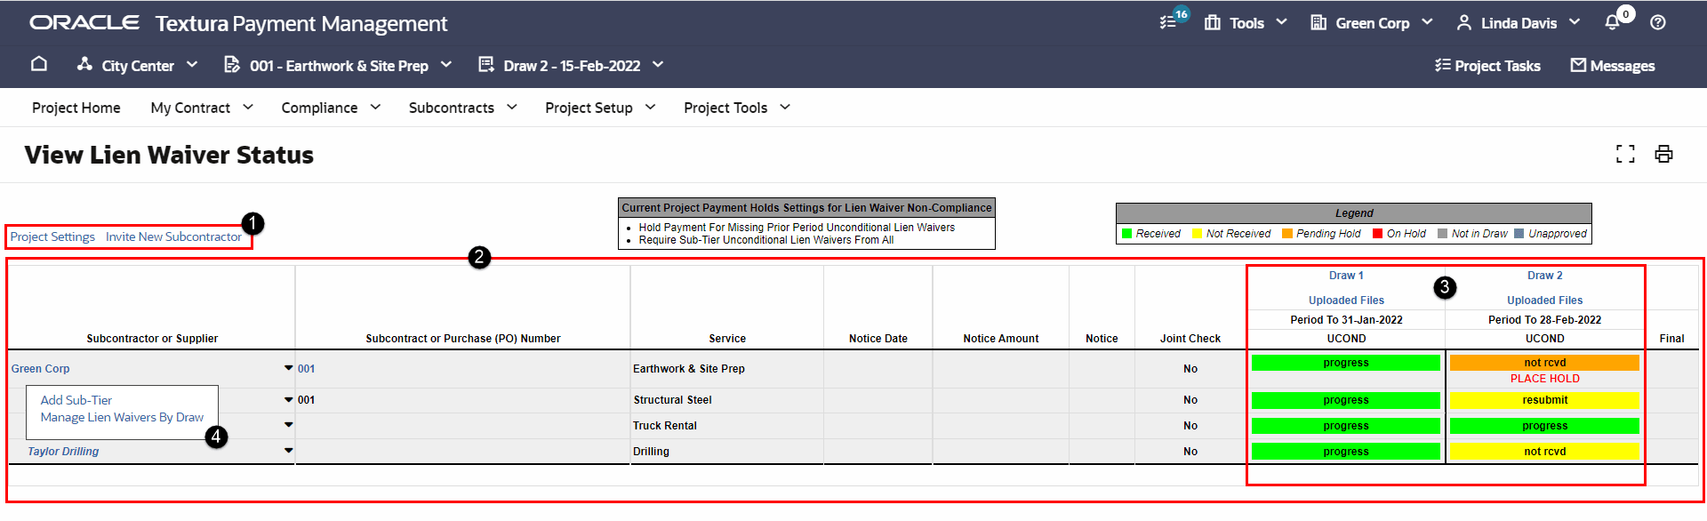The height and width of the screenshot is (521, 1707).
Task: Click the City Center project hierarchy icon
Action: pos(84,64)
